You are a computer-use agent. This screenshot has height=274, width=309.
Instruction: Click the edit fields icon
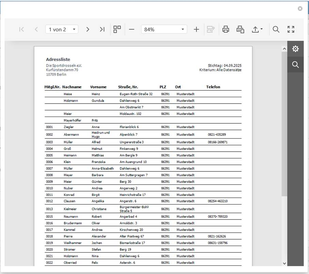211,29
